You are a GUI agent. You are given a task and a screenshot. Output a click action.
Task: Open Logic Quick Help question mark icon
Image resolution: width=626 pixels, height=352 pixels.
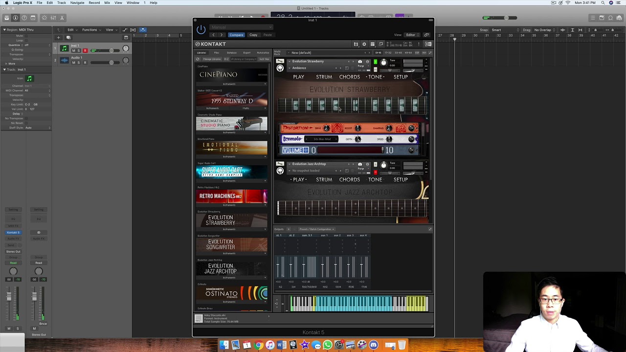coord(24,18)
